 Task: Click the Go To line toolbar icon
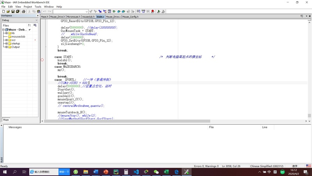[x=110, y=11]
